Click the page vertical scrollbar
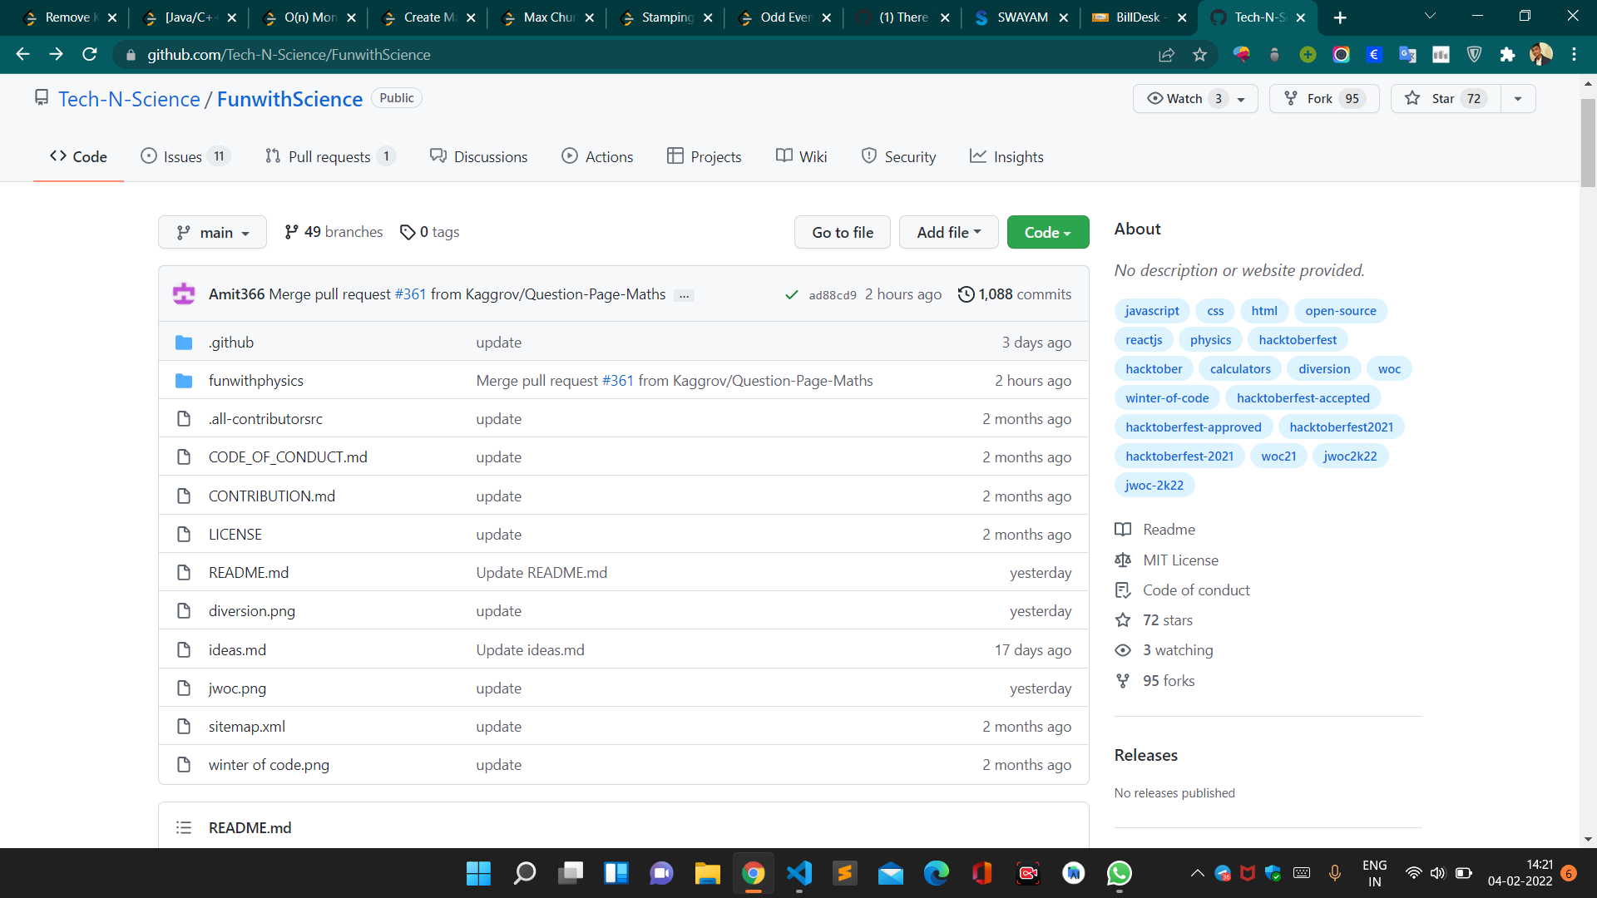The image size is (1597, 898). coord(1588,143)
